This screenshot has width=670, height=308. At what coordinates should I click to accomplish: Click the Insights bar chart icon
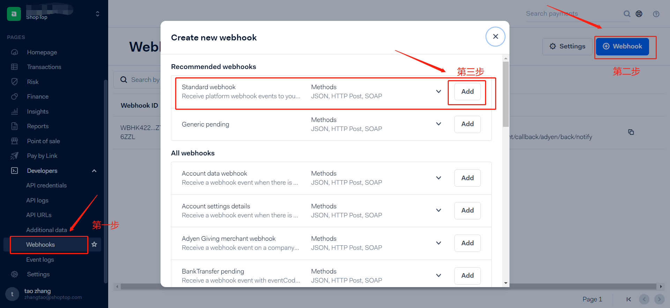(14, 111)
